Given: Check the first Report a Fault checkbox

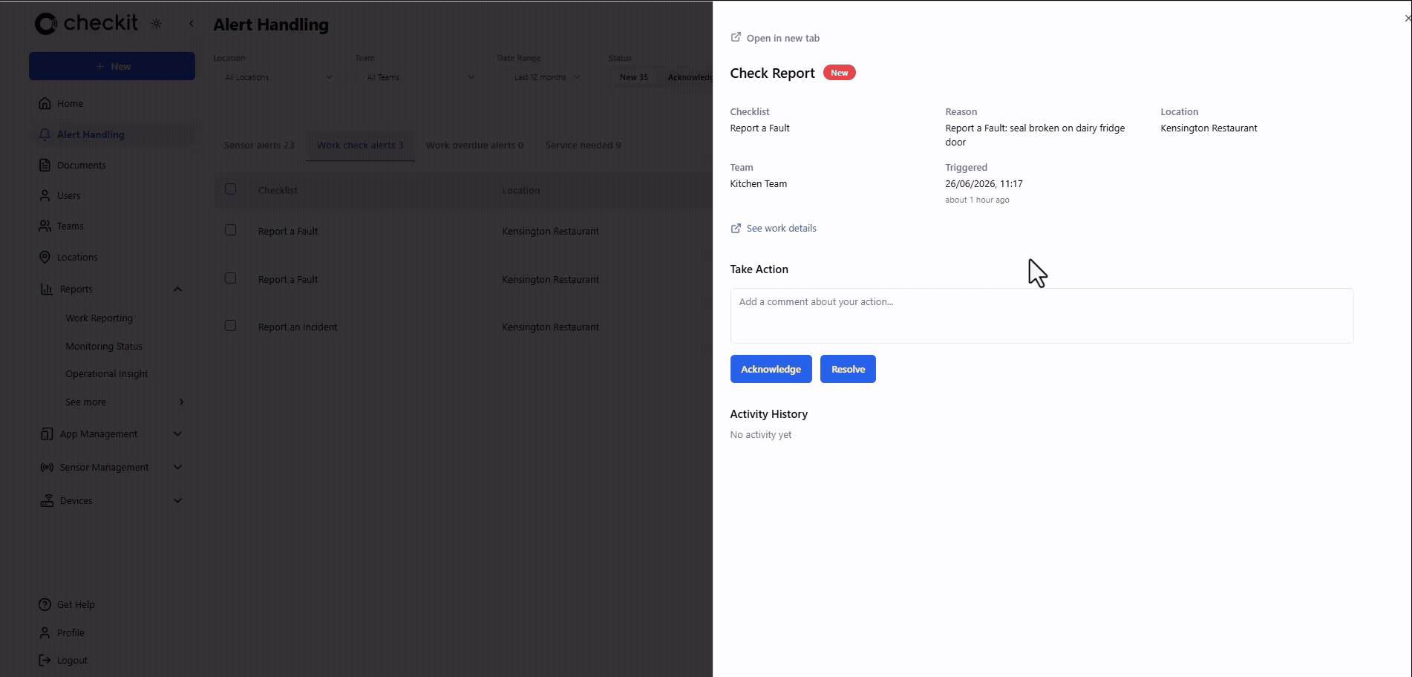Looking at the screenshot, I should (230, 230).
